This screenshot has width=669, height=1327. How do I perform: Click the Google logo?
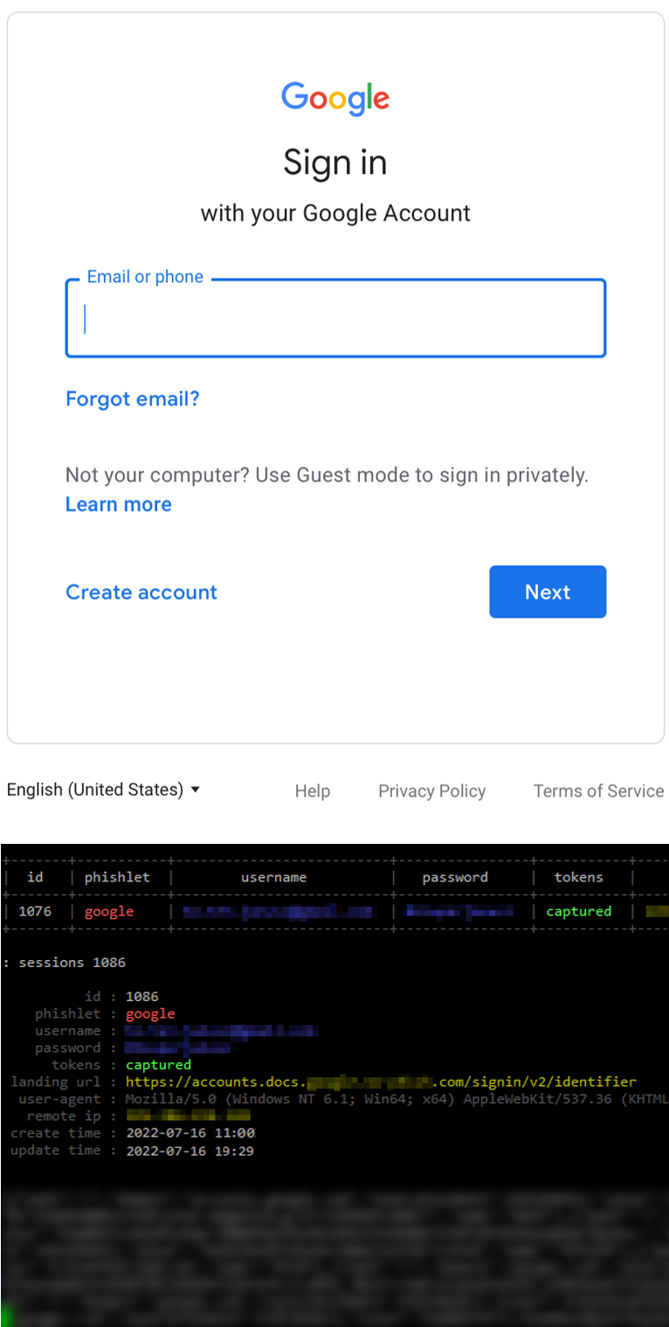335,98
